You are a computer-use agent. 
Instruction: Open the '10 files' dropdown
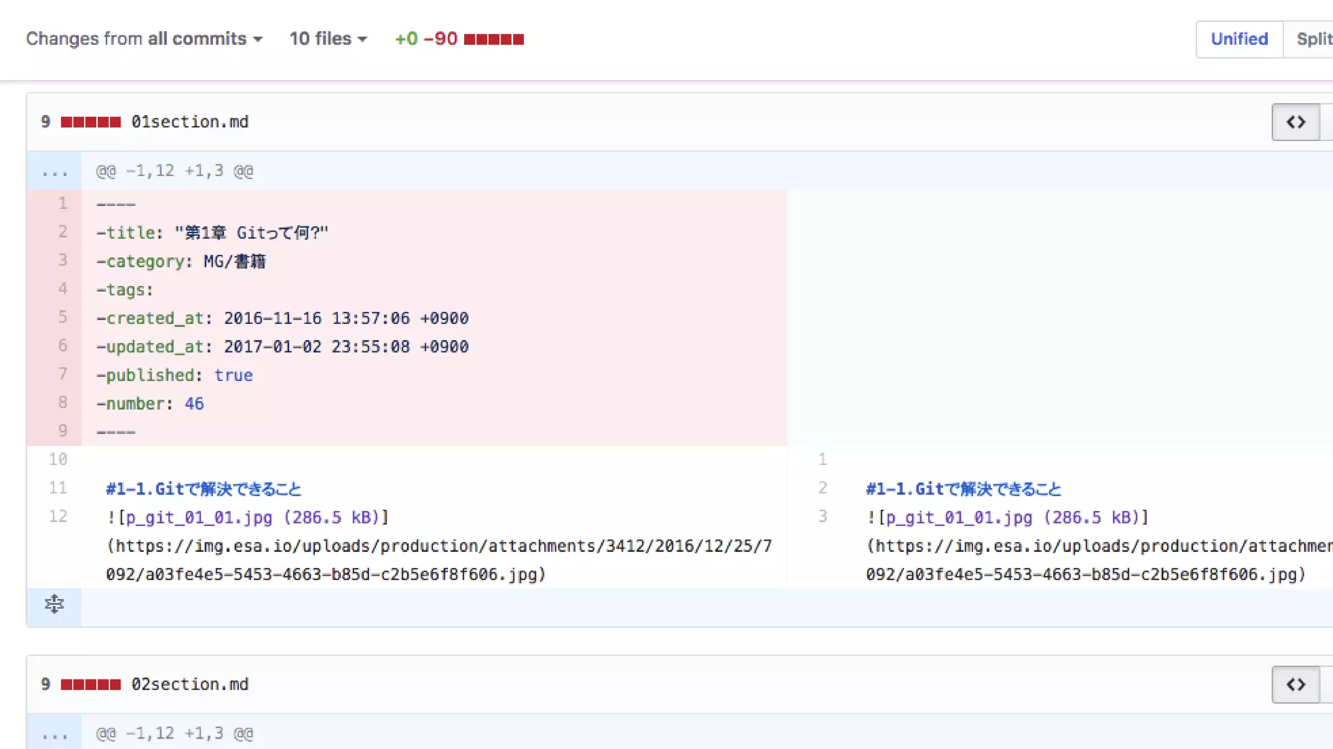coord(328,39)
